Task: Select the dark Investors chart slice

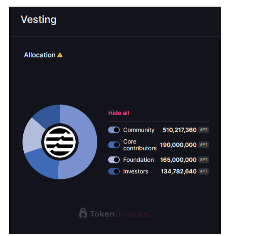Action: [49, 115]
